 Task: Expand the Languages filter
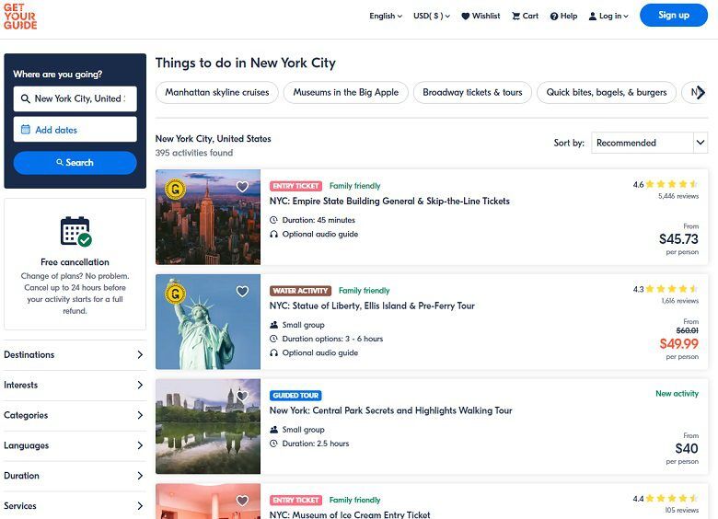click(75, 445)
